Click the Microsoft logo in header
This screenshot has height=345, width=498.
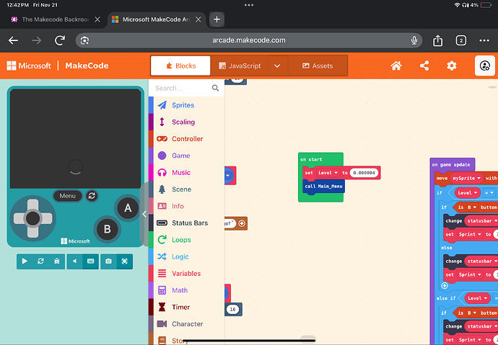(x=29, y=66)
